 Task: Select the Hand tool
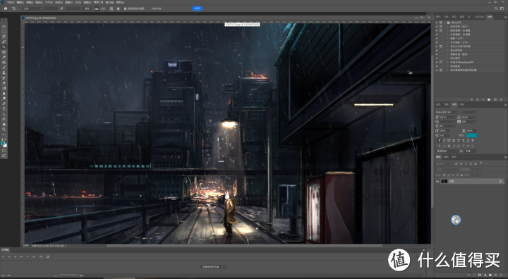point(4,125)
